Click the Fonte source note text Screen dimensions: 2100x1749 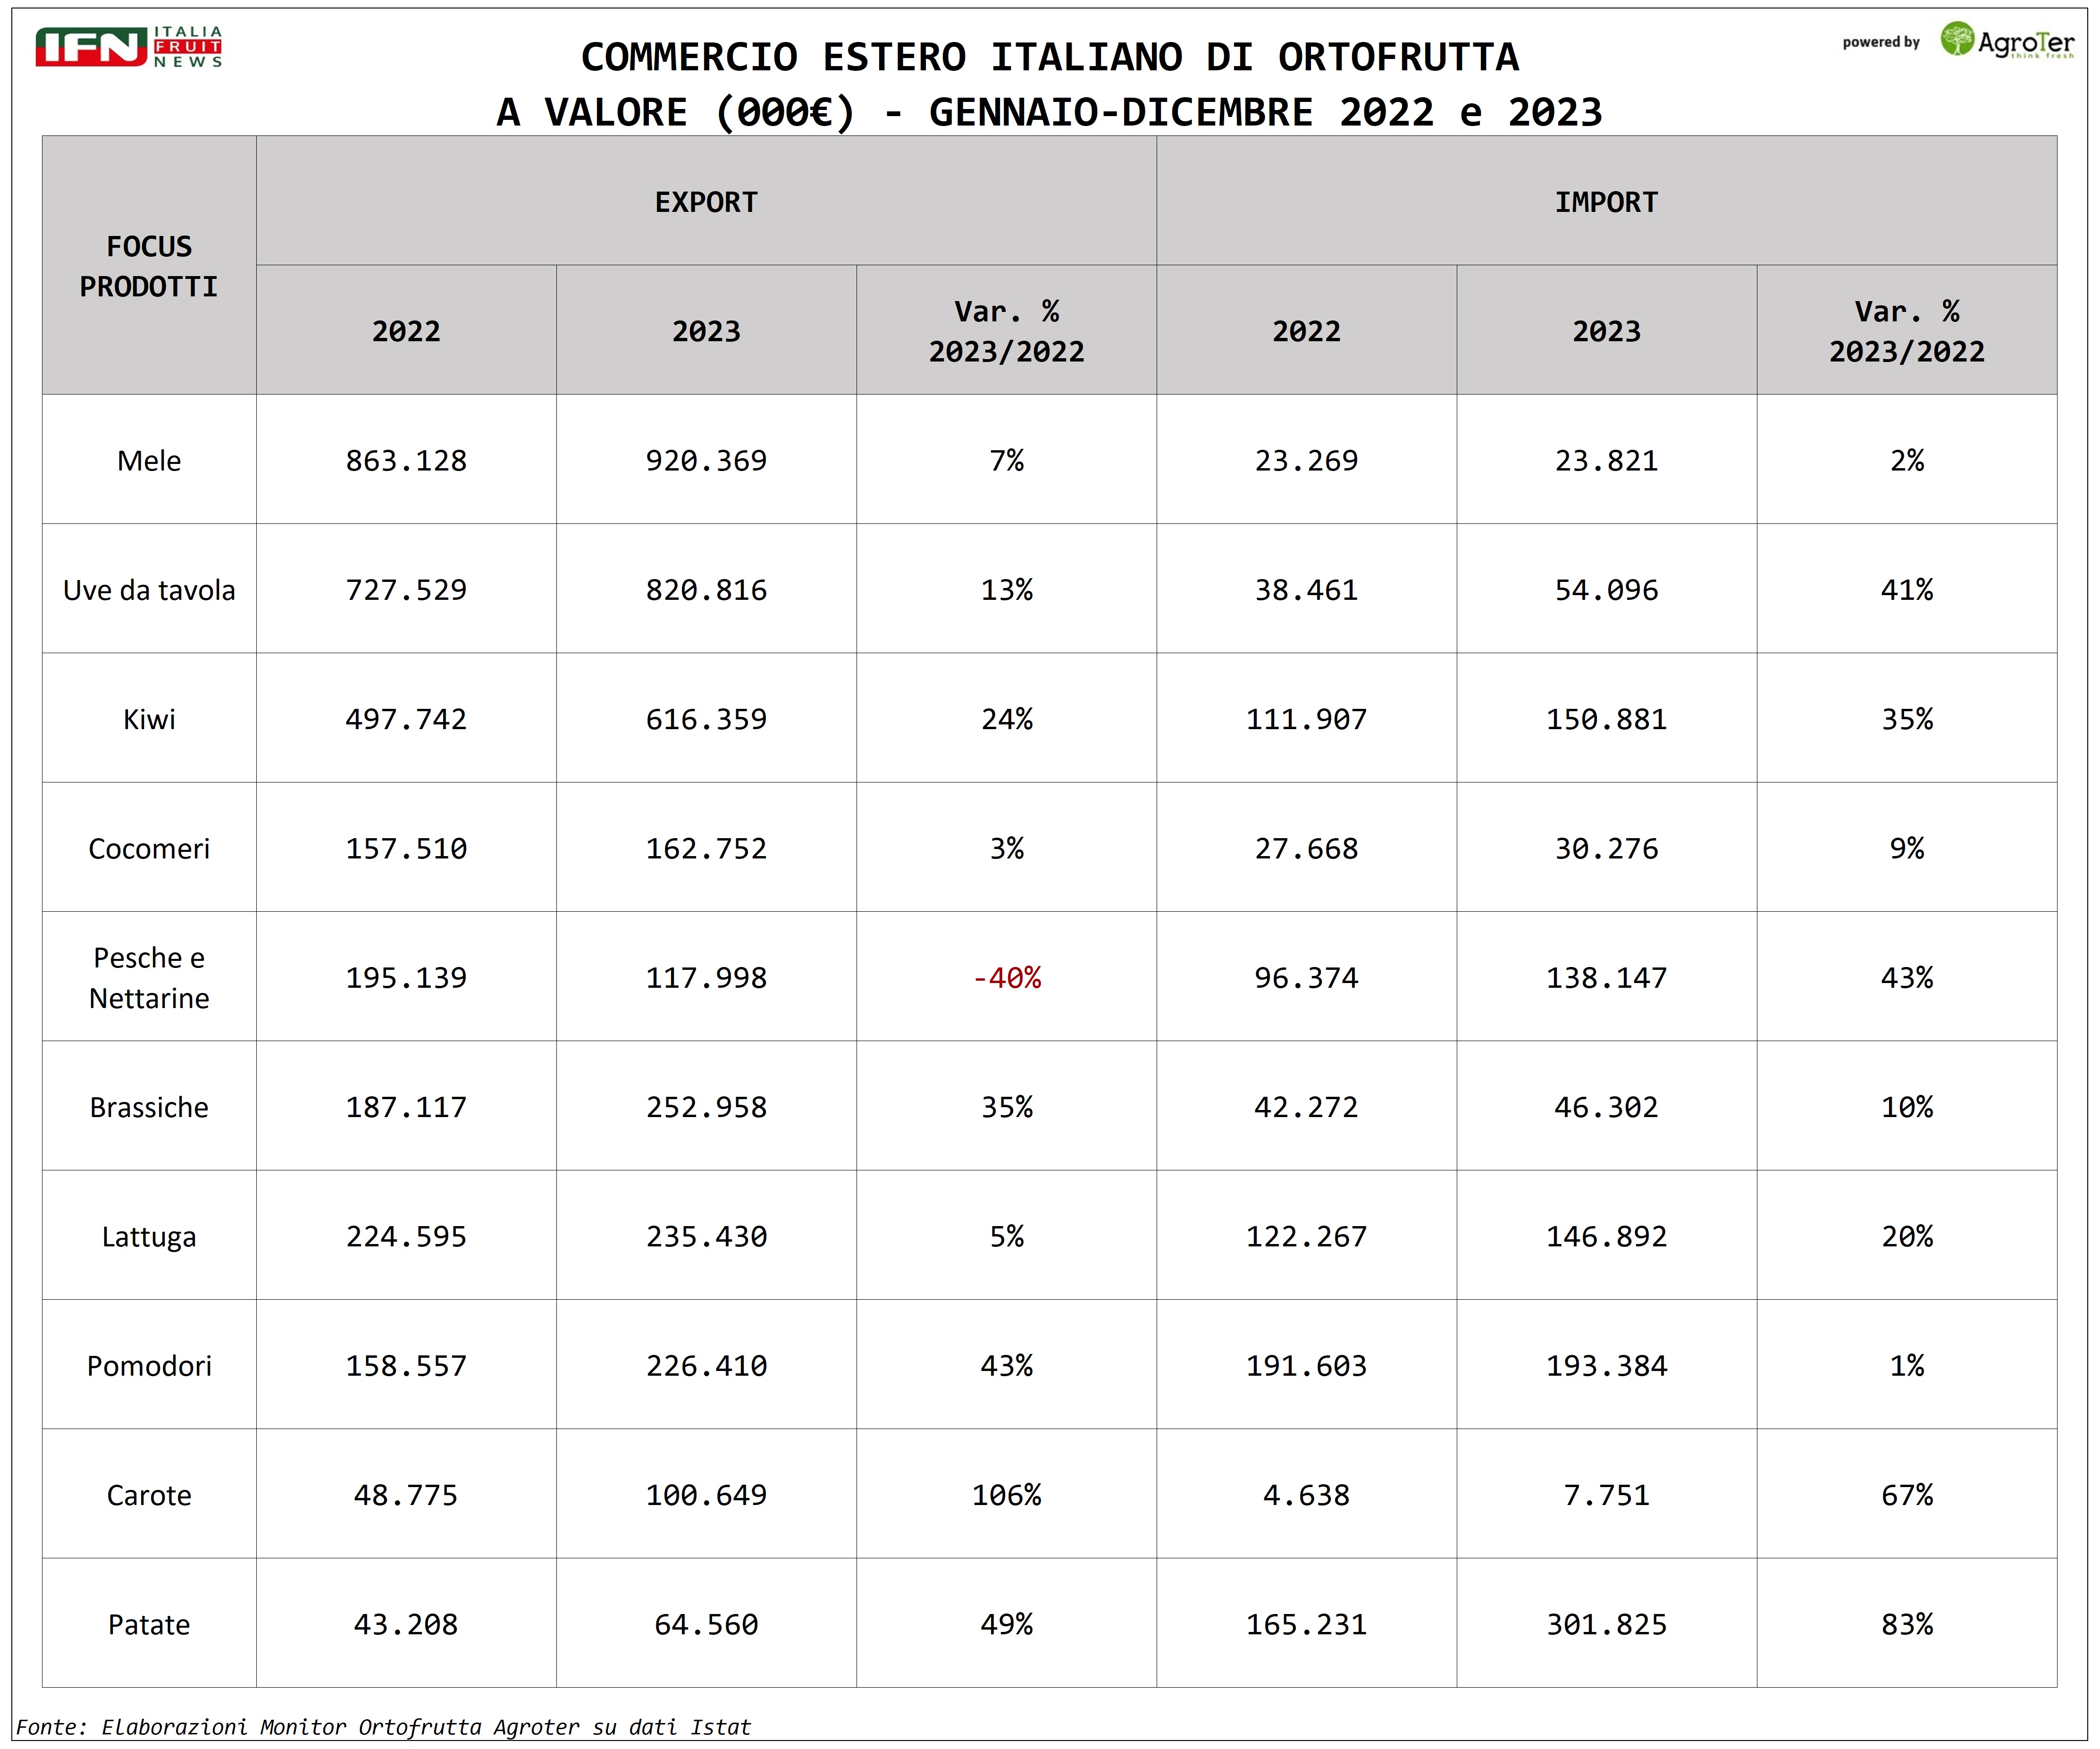(x=383, y=1727)
